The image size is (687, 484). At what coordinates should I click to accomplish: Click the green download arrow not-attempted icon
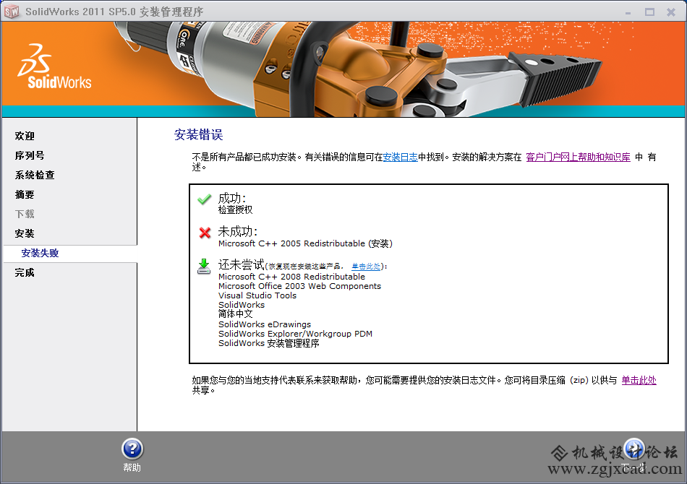pos(204,266)
